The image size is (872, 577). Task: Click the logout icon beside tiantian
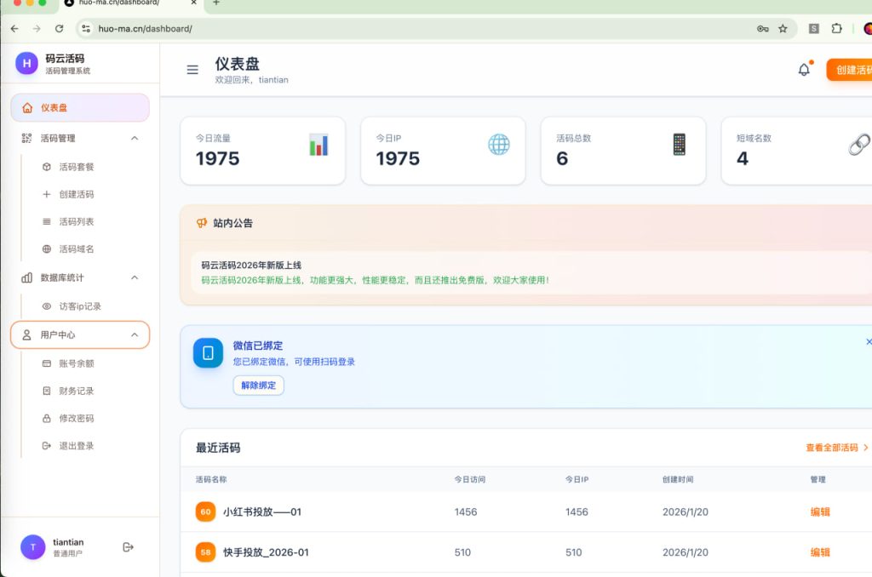[129, 547]
